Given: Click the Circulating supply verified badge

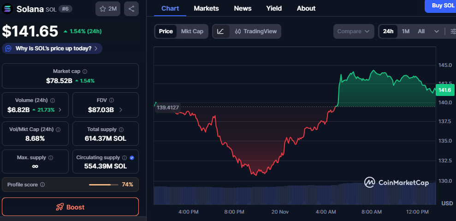Looking at the screenshot, I should point(132,157).
